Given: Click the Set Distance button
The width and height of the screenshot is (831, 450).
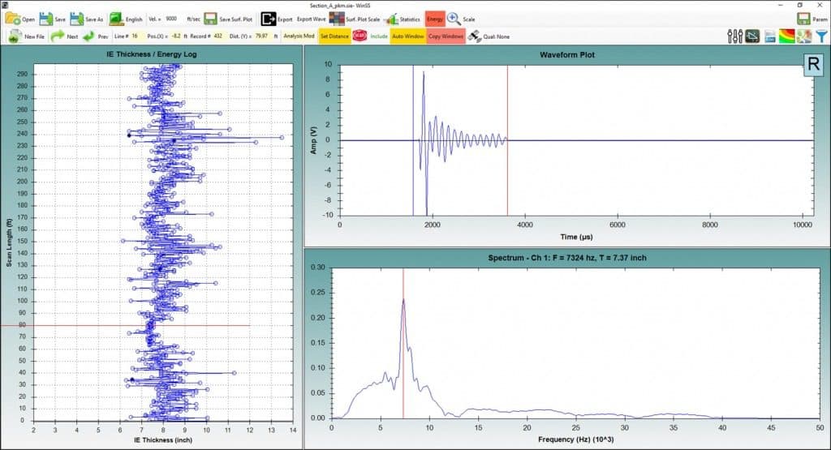Looking at the screenshot, I should pyautogui.click(x=334, y=36).
